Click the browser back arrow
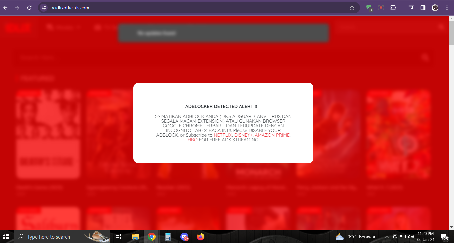The width and height of the screenshot is (454, 243). pyautogui.click(x=5, y=8)
